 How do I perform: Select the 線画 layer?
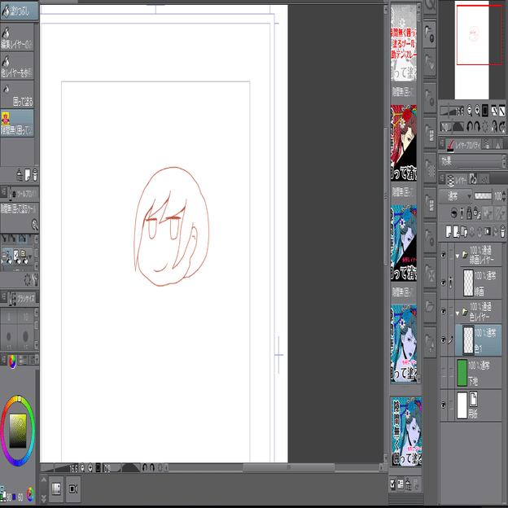pos(478,282)
